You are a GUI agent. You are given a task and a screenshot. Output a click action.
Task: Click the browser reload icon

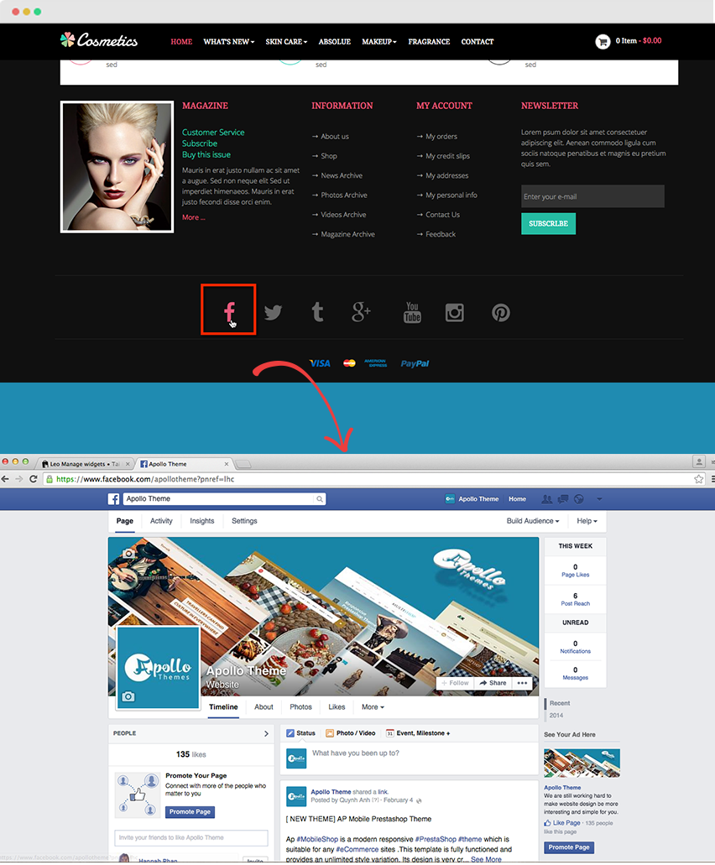point(34,479)
